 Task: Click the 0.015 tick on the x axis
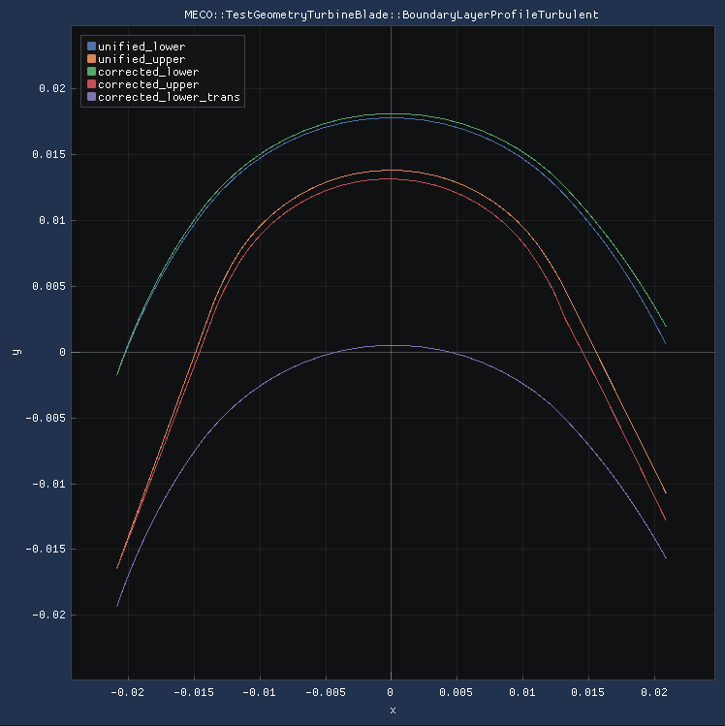click(588, 692)
